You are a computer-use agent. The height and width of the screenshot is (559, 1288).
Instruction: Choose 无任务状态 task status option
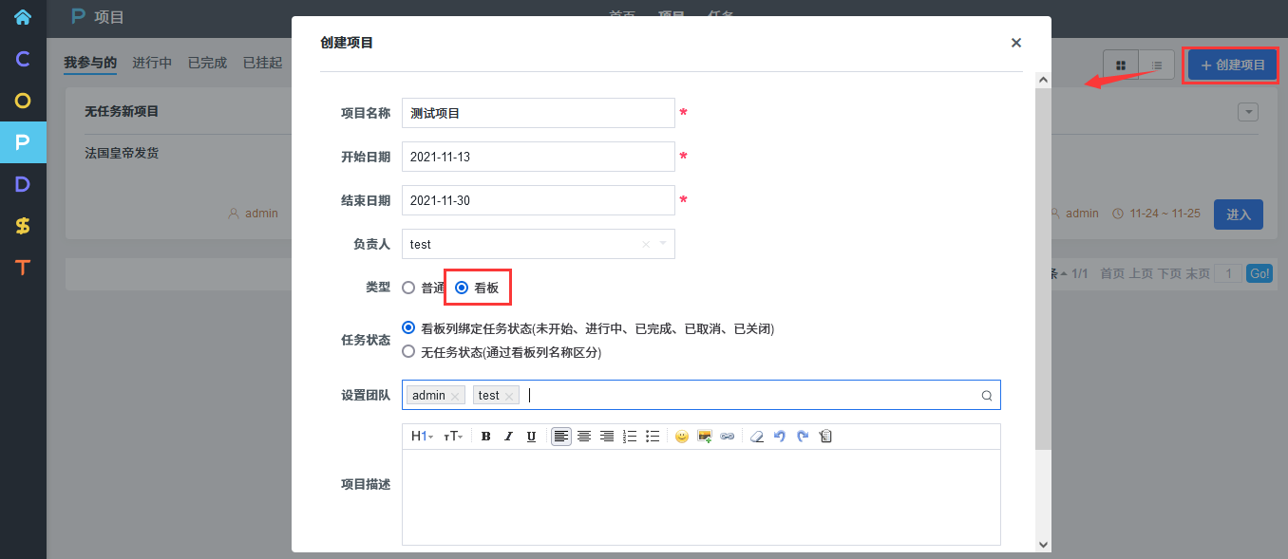click(x=409, y=352)
